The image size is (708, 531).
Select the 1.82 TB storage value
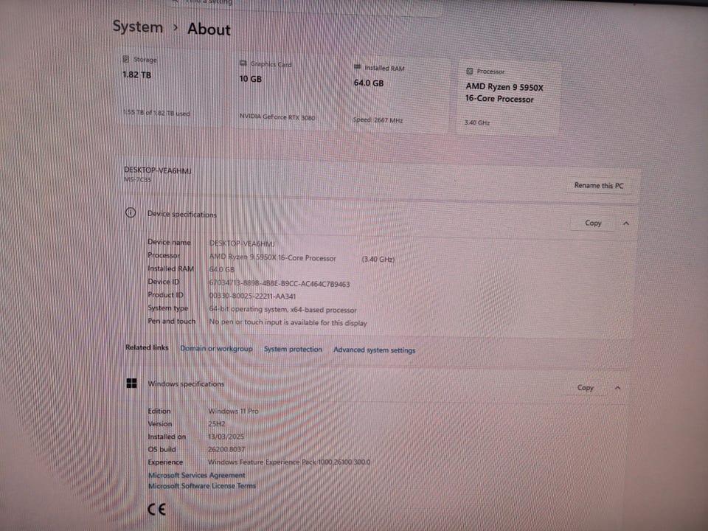[137, 74]
